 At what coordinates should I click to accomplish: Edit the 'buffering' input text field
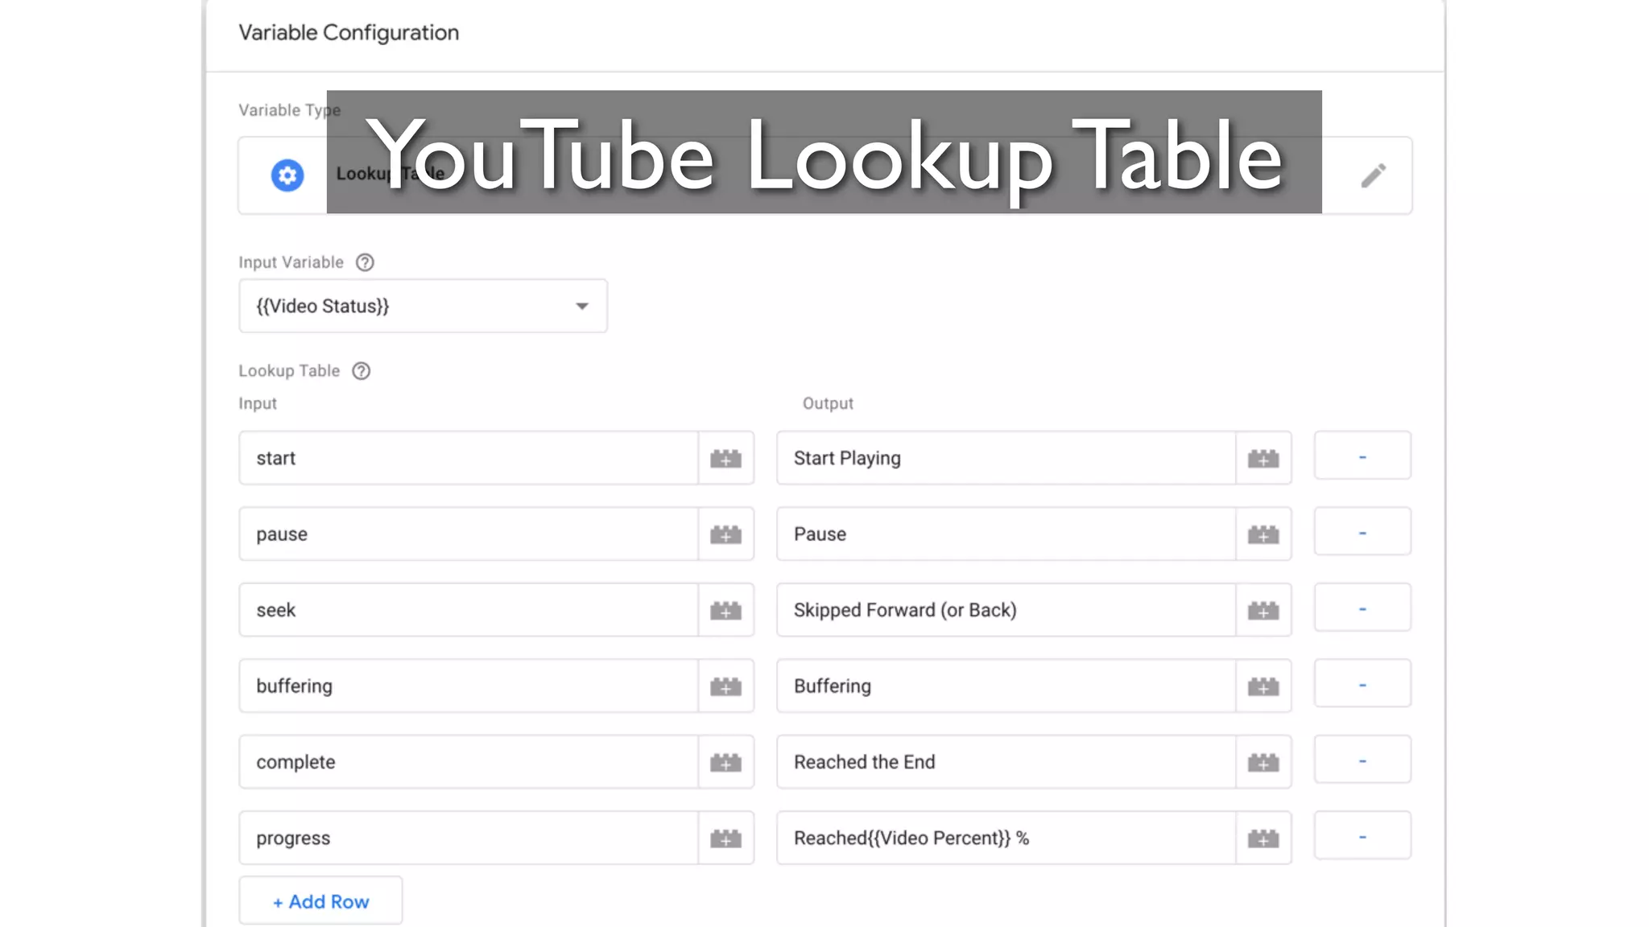point(469,686)
